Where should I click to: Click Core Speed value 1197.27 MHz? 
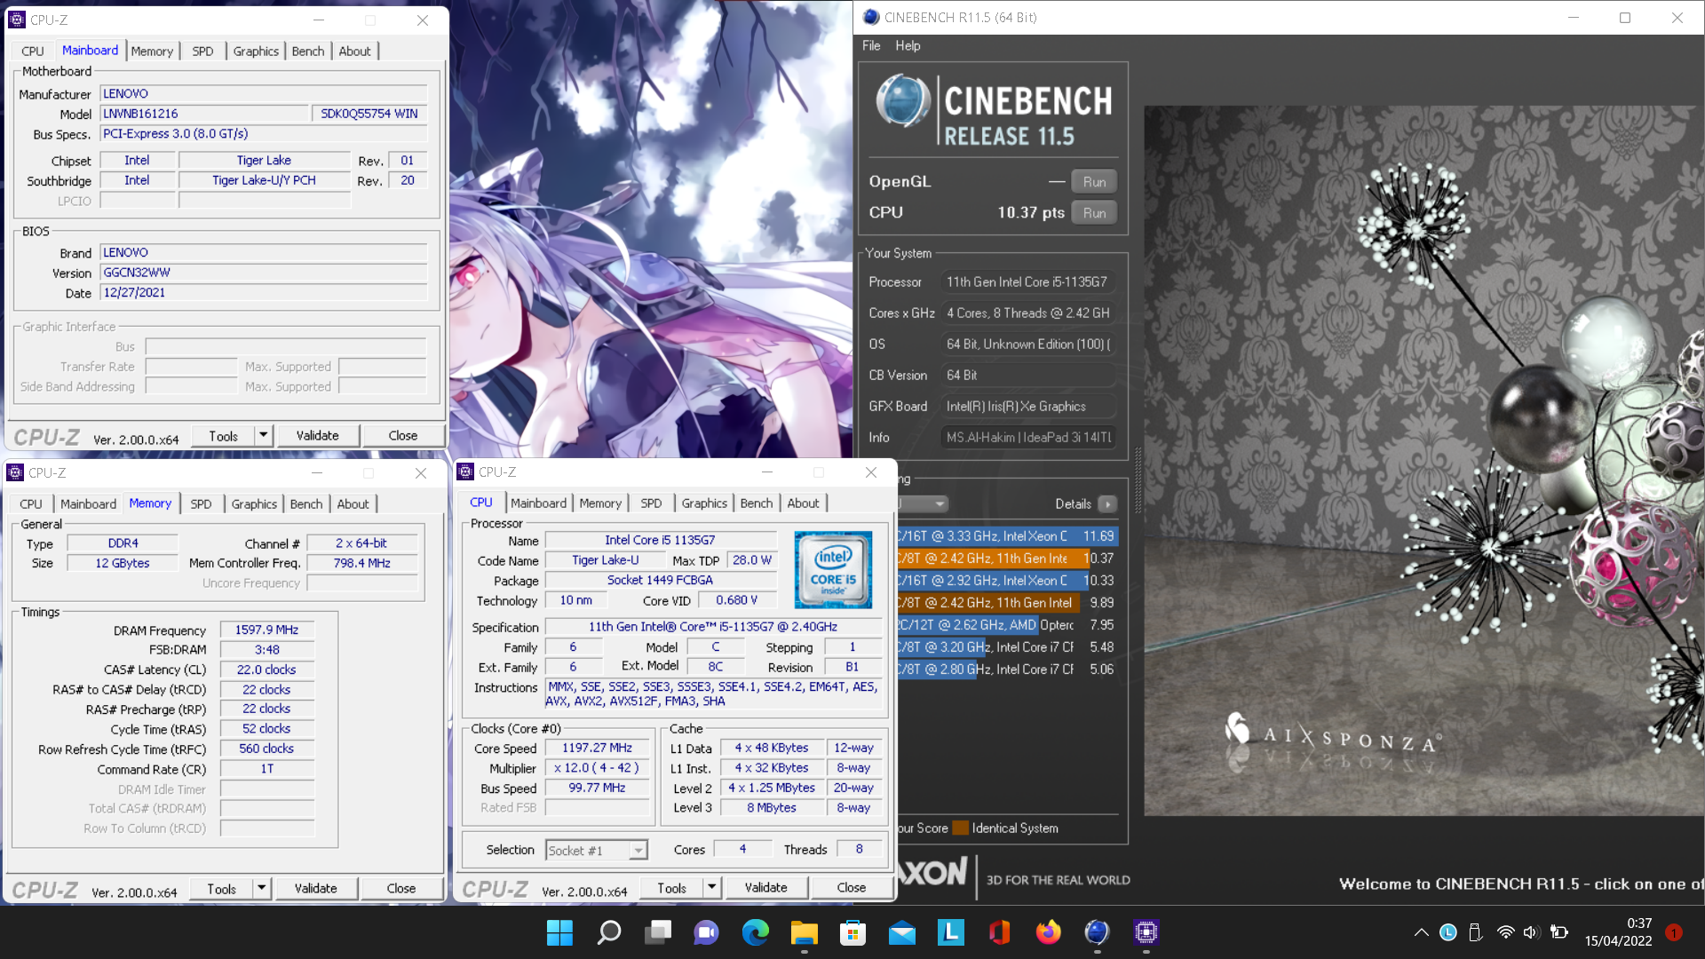(x=597, y=749)
